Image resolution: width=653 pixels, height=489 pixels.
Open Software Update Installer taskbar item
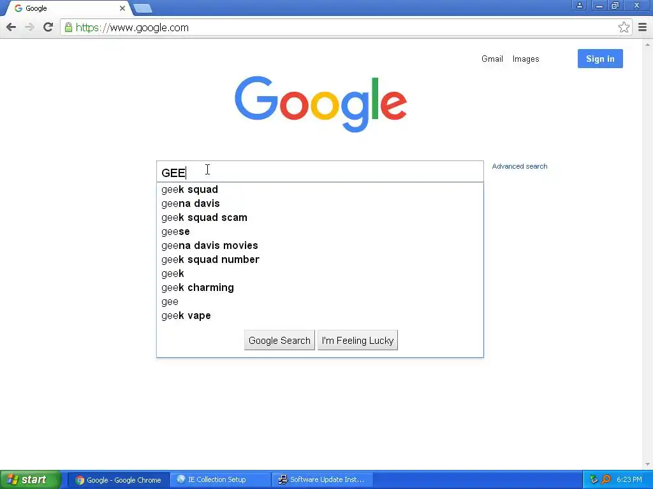click(323, 480)
